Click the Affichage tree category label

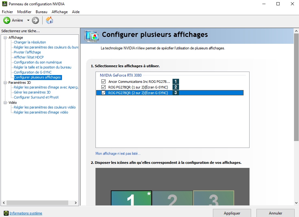pyautogui.click(x=16, y=38)
